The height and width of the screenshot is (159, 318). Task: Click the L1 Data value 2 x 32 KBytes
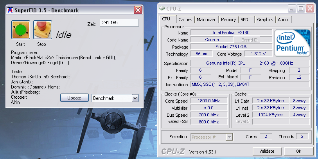pos(271,101)
